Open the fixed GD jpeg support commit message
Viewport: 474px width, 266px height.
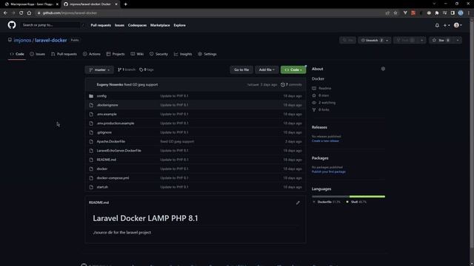click(x=141, y=85)
